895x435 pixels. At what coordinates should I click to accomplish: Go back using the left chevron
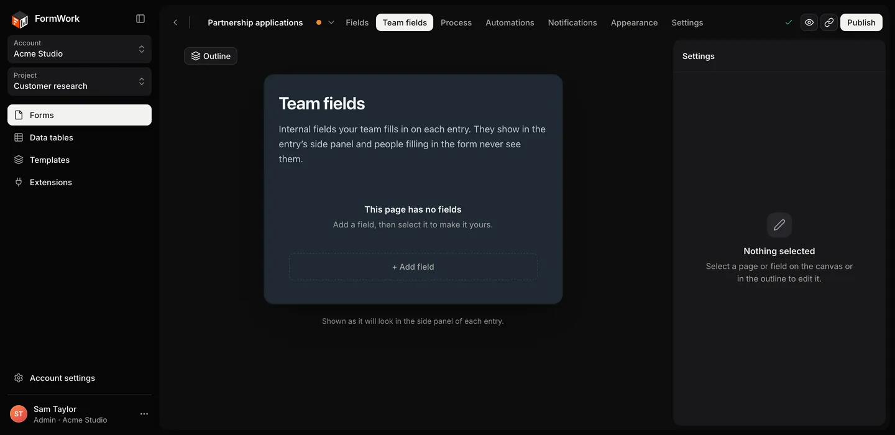click(x=175, y=22)
